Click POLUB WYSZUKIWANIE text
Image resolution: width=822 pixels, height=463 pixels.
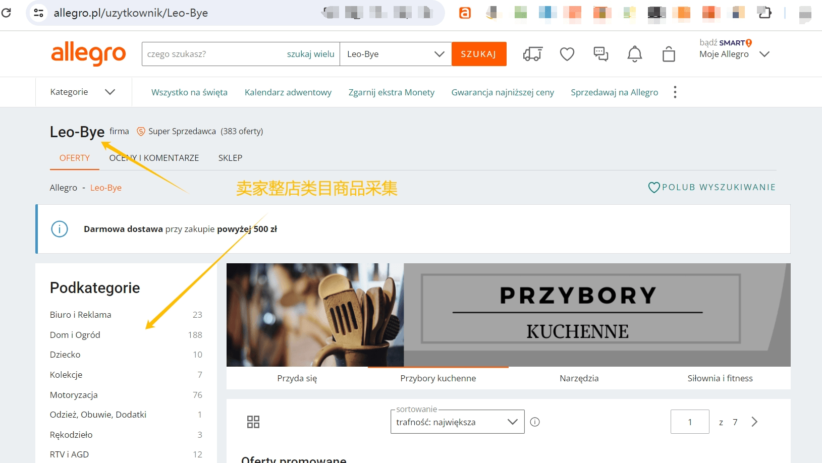pos(719,187)
